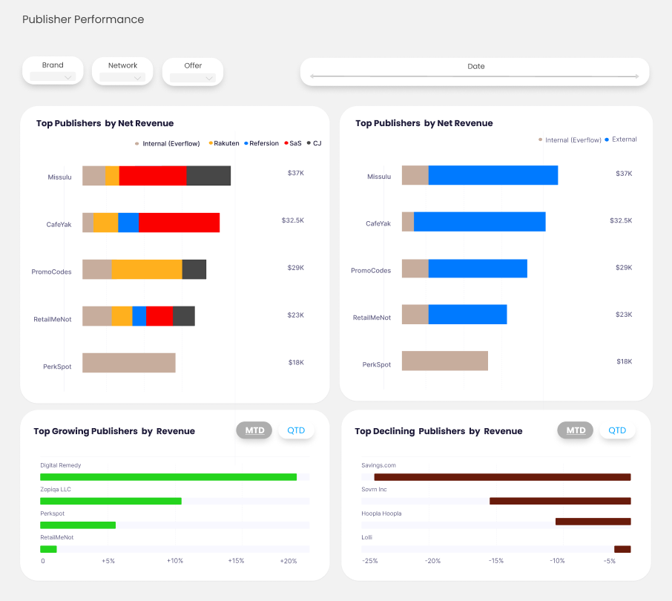
Task: Click the Date range slider
Action: coord(475,76)
